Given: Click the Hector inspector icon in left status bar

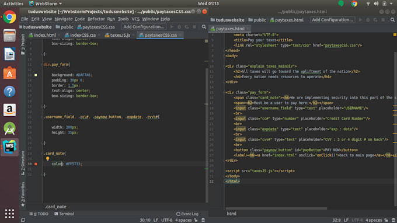Looking at the screenshot, I should point(203,220).
